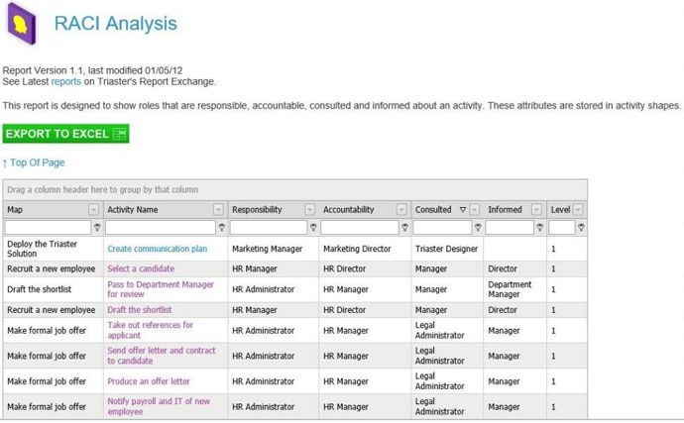This screenshot has width=684, height=423.
Task: Click the filter funnel icon for Activity Name
Action: click(222, 227)
